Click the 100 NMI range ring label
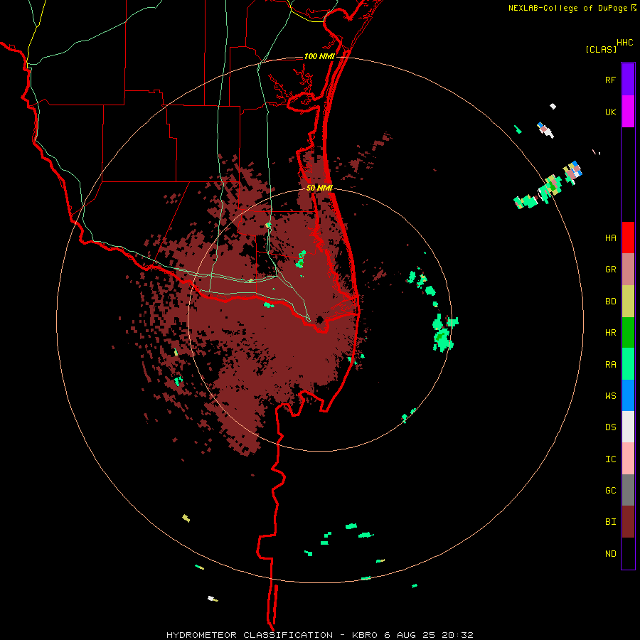This screenshot has height=640, width=640. (x=319, y=56)
